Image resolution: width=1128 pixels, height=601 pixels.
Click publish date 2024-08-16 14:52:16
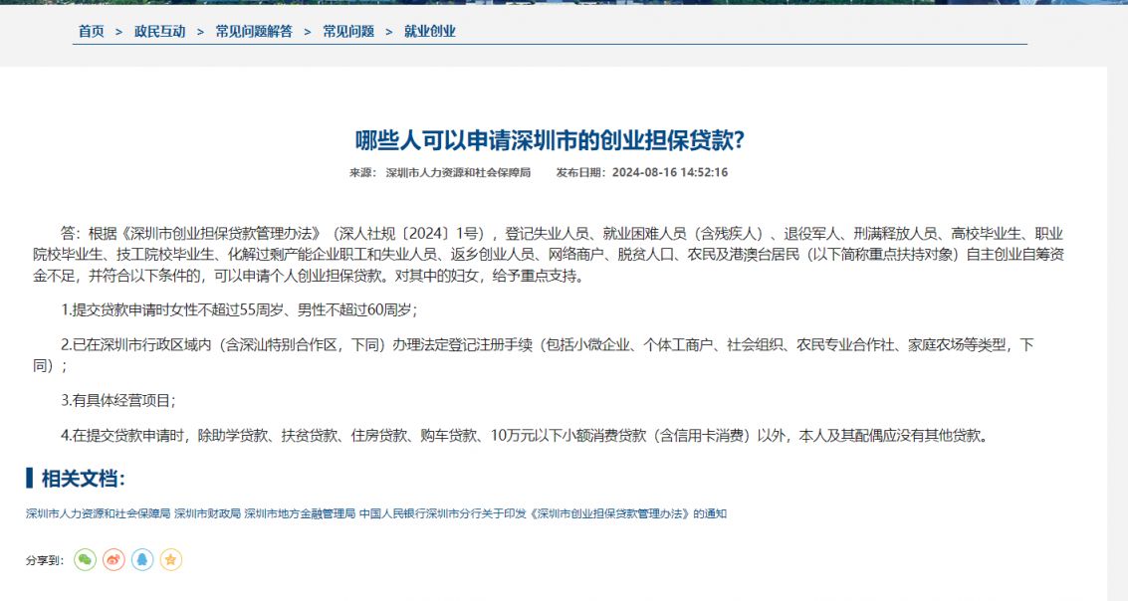pos(670,172)
